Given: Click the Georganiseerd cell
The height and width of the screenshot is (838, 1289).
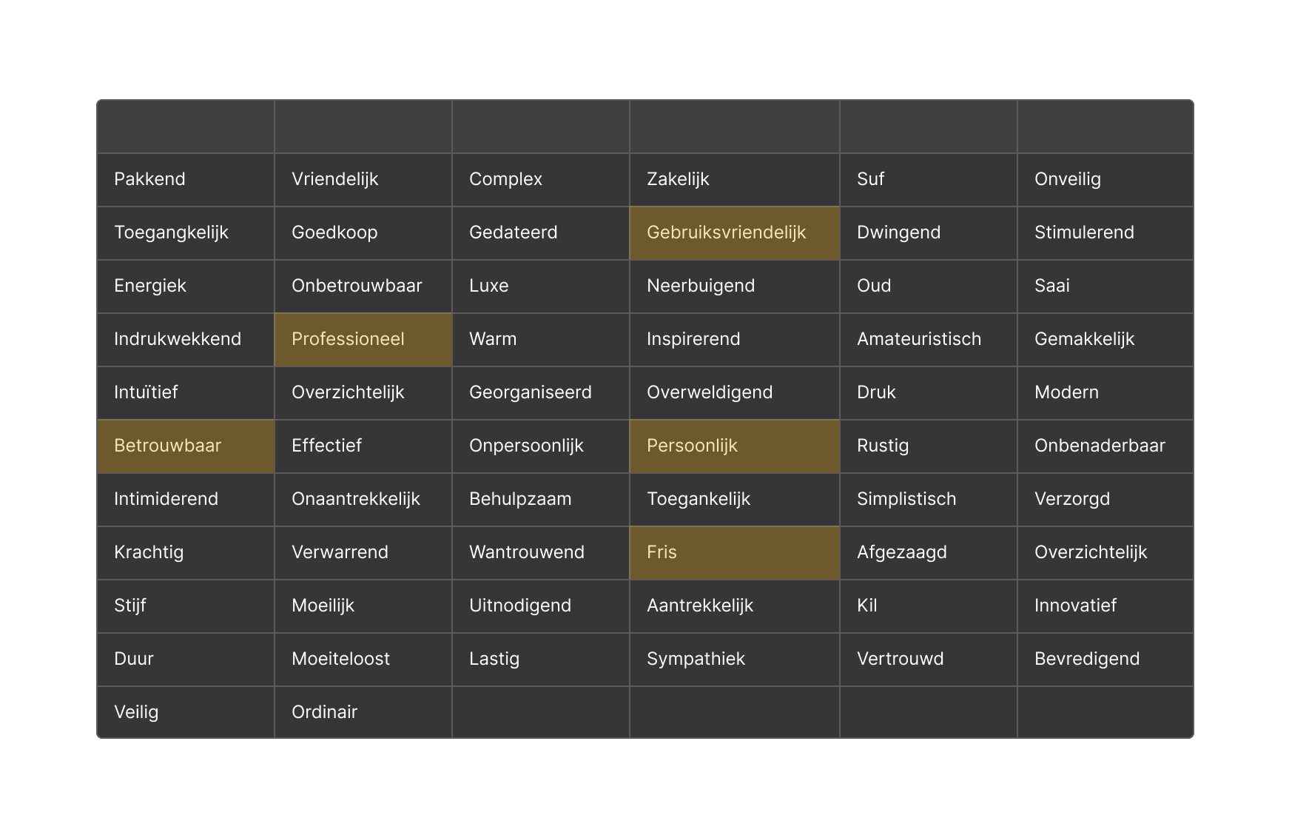Looking at the screenshot, I should click(x=540, y=392).
